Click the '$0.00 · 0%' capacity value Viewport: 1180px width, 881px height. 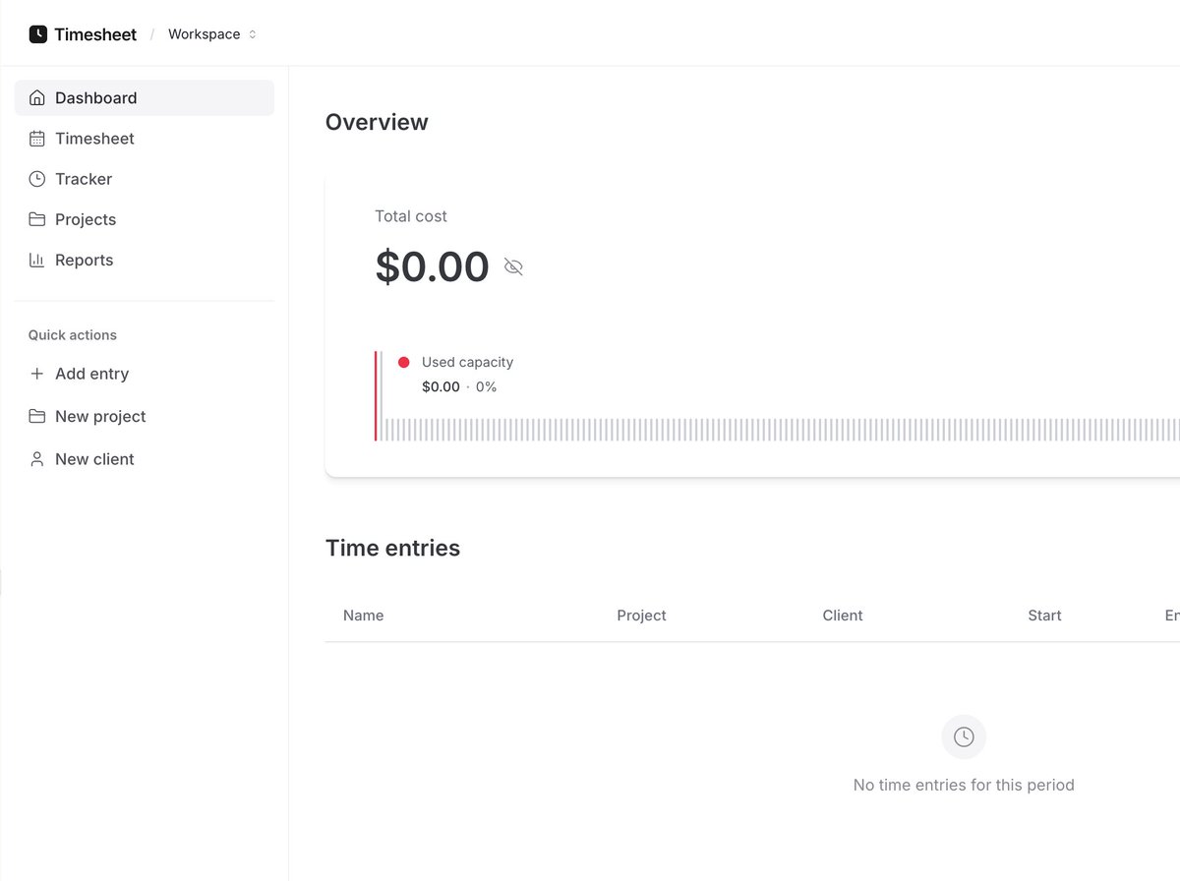click(x=459, y=386)
